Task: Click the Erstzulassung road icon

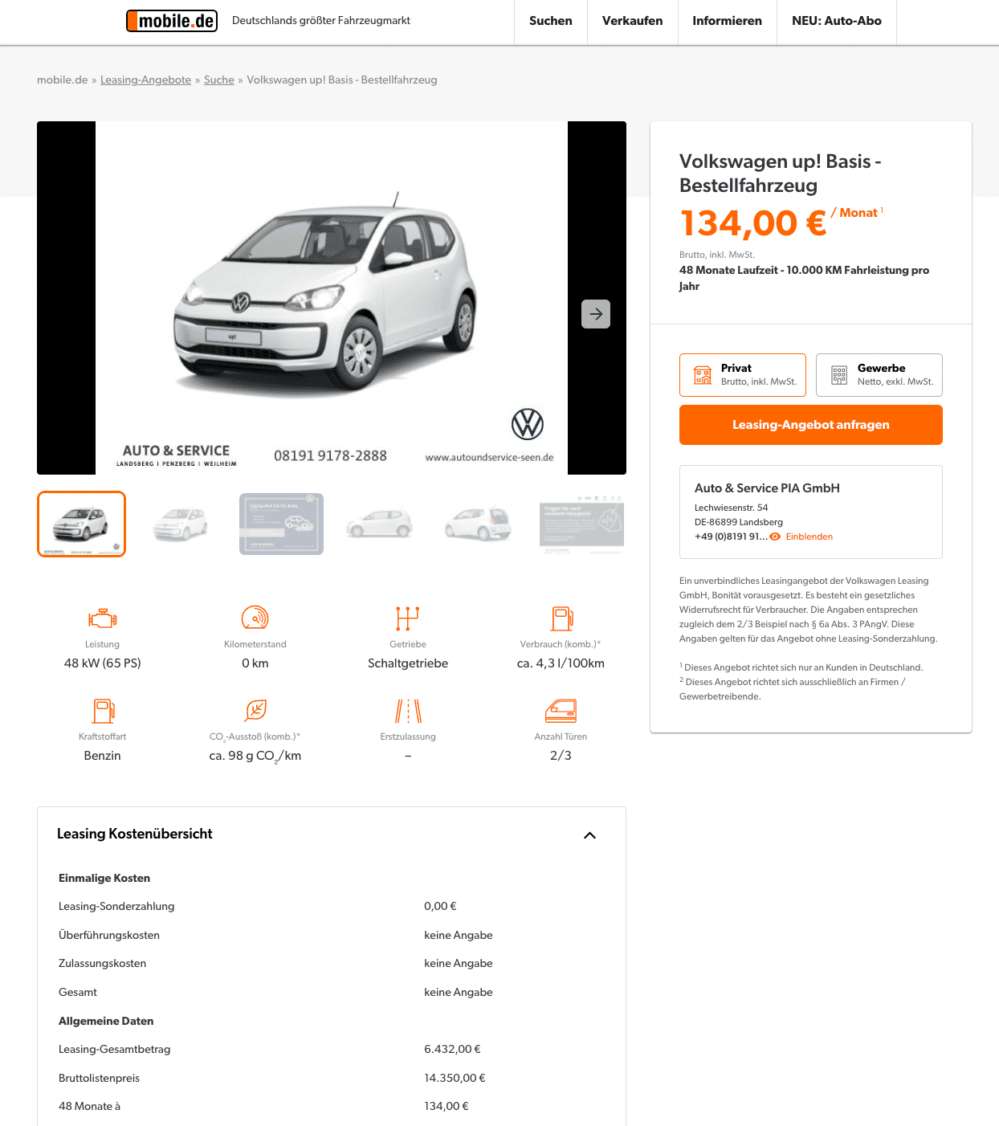Action: pos(408,711)
